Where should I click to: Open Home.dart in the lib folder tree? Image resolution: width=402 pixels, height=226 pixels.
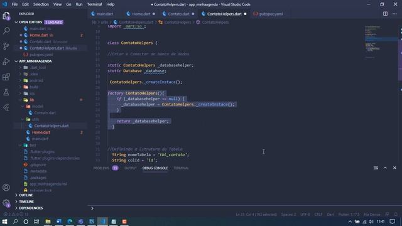coord(41,132)
